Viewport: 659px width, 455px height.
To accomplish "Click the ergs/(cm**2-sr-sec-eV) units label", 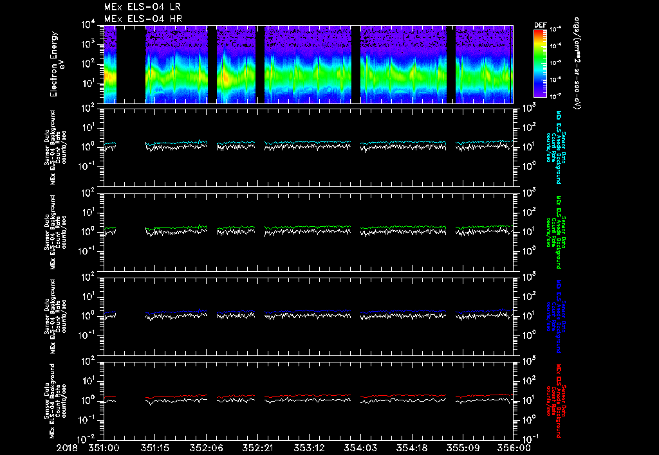I will point(577,64).
